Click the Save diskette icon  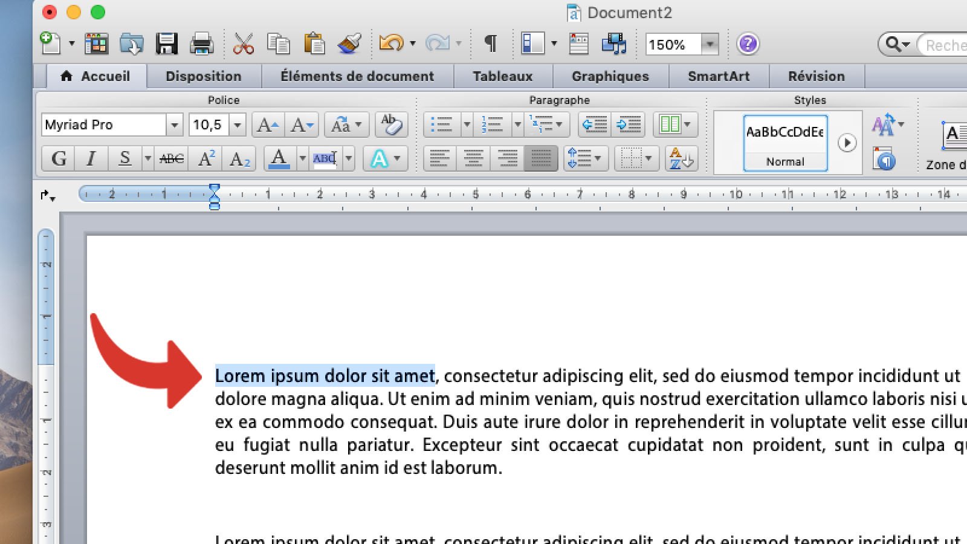coord(166,44)
